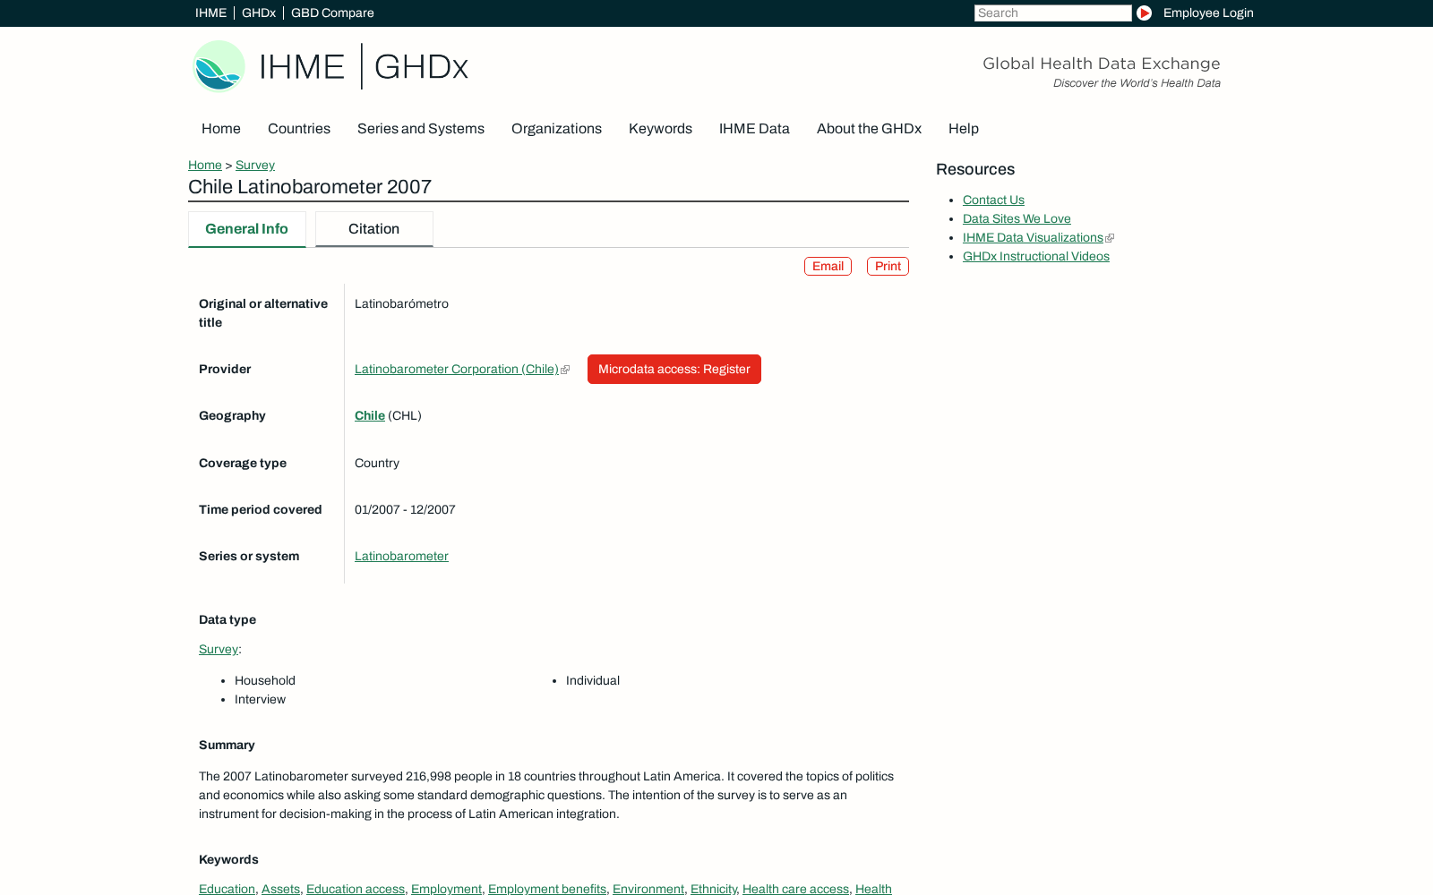The height and width of the screenshot is (895, 1433).
Task: Open the Data Sites We Love link
Action: coord(1017,219)
